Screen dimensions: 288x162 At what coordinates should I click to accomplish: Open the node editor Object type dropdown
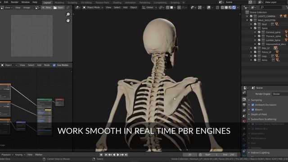coord(9,65)
